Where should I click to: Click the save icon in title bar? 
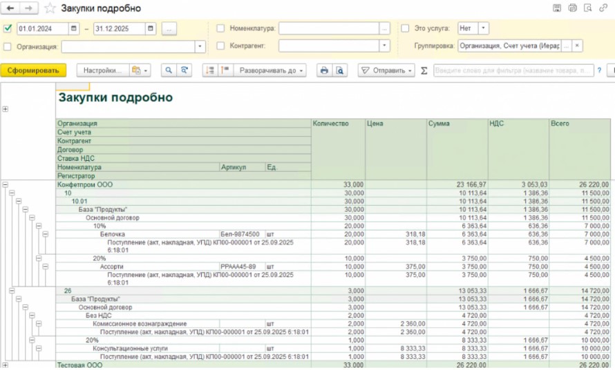[x=557, y=8]
